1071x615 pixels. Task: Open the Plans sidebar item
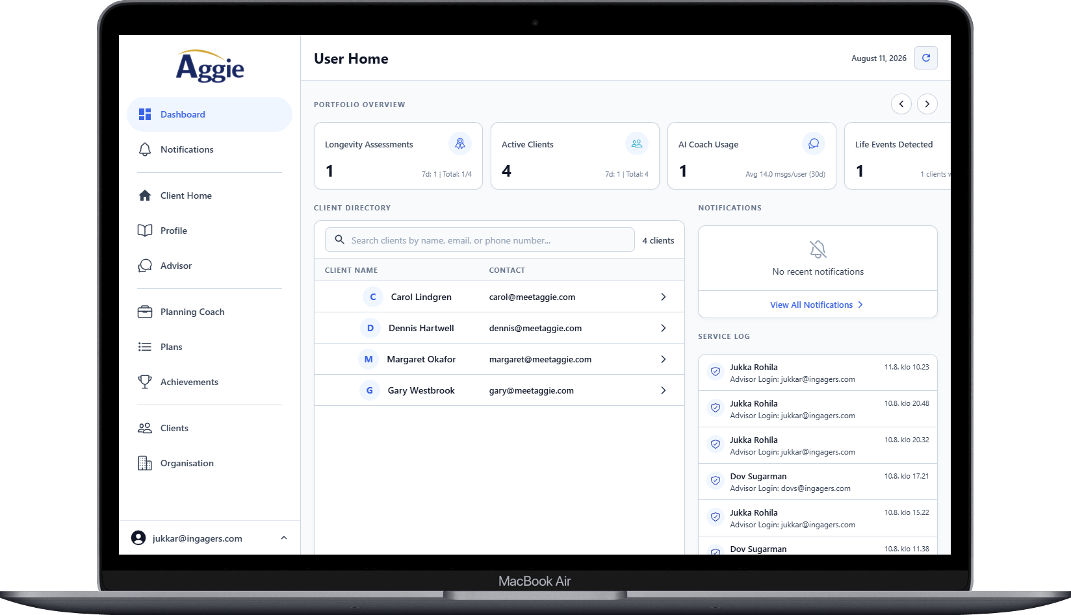click(x=209, y=347)
